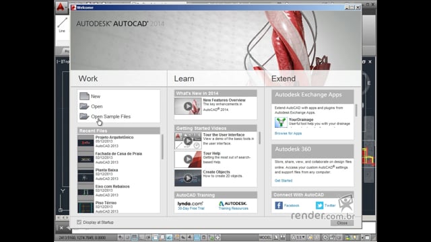Click the Quick View Drawings status icon
The width and height of the screenshot is (431, 242).
(x=283, y=237)
